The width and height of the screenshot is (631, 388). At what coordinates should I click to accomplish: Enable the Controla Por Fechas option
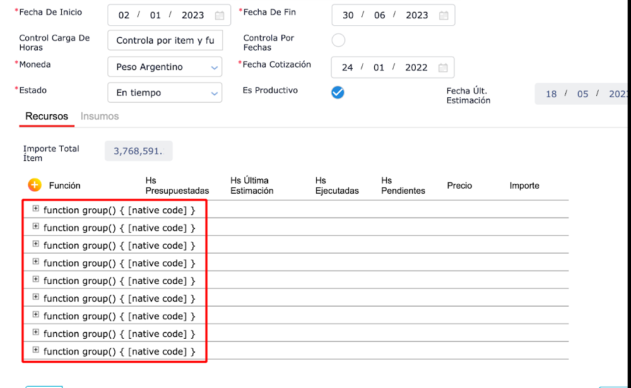338,40
